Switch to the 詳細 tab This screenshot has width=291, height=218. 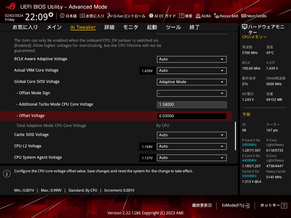[109, 27]
